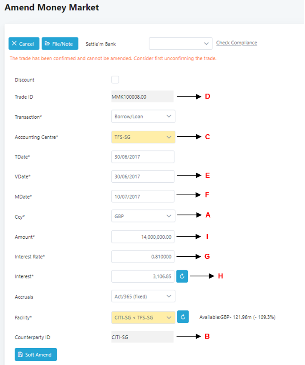Click the Trade ID read-only field
This screenshot has width=305, height=365.
[142, 97]
